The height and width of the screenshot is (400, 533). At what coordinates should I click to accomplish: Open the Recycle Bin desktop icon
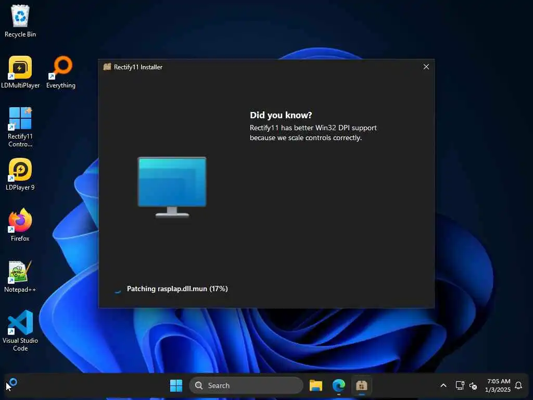pyautogui.click(x=20, y=21)
